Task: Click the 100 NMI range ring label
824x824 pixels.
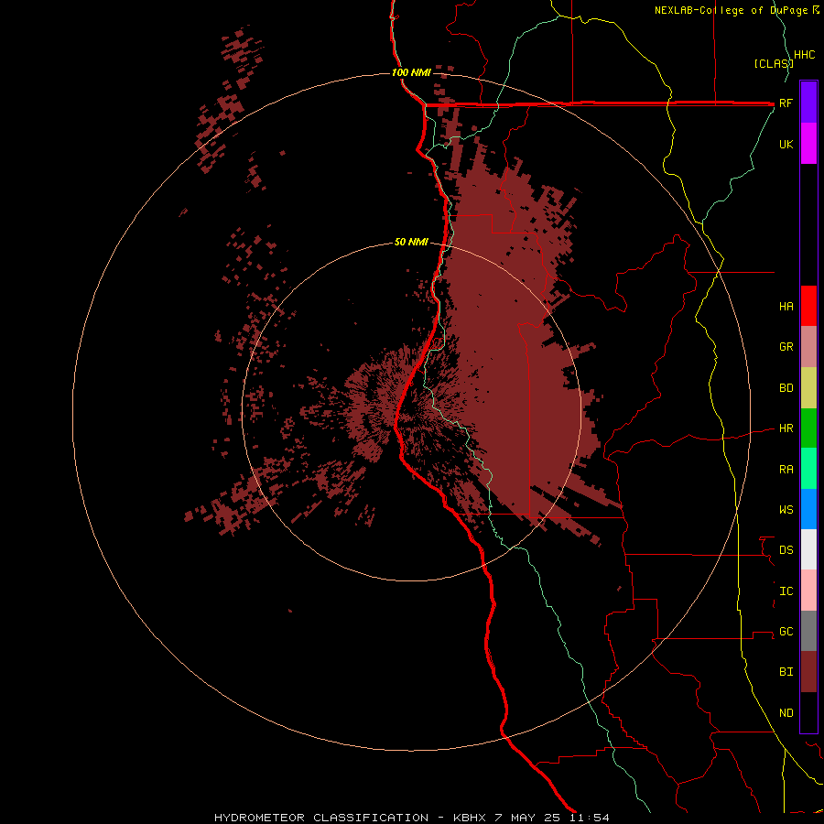Action: click(411, 72)
